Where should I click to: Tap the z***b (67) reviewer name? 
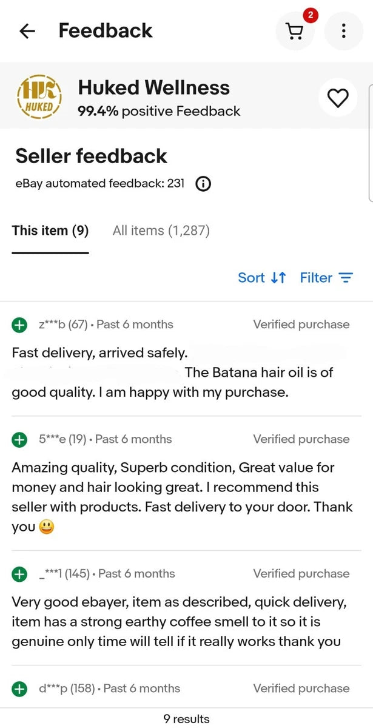[x=62, y=325]
